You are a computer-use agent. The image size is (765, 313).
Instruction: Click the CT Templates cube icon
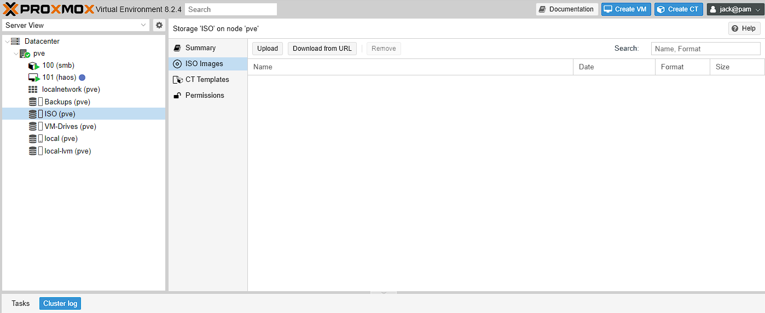[x=177, y=80]
